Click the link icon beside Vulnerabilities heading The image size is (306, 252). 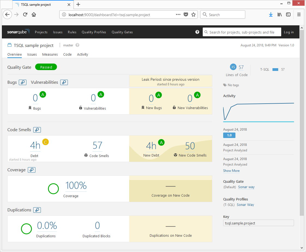(64, 82)
